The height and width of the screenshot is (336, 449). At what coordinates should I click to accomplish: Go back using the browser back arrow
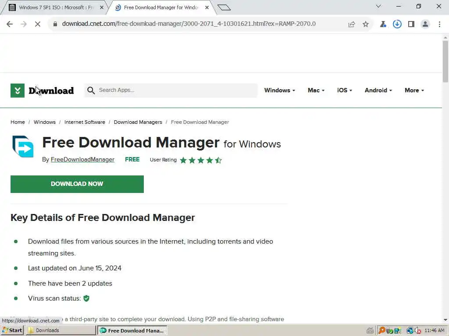click(10, 24)
